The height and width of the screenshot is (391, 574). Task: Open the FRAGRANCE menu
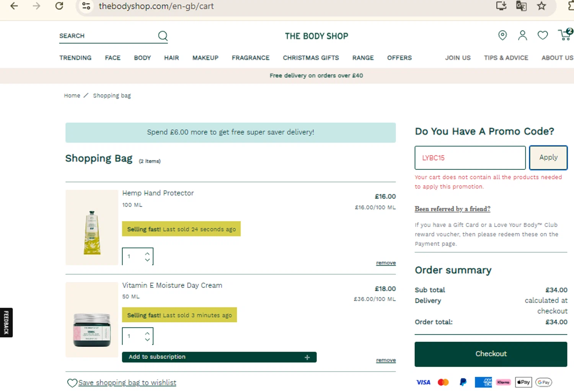(x=251, y=58)
